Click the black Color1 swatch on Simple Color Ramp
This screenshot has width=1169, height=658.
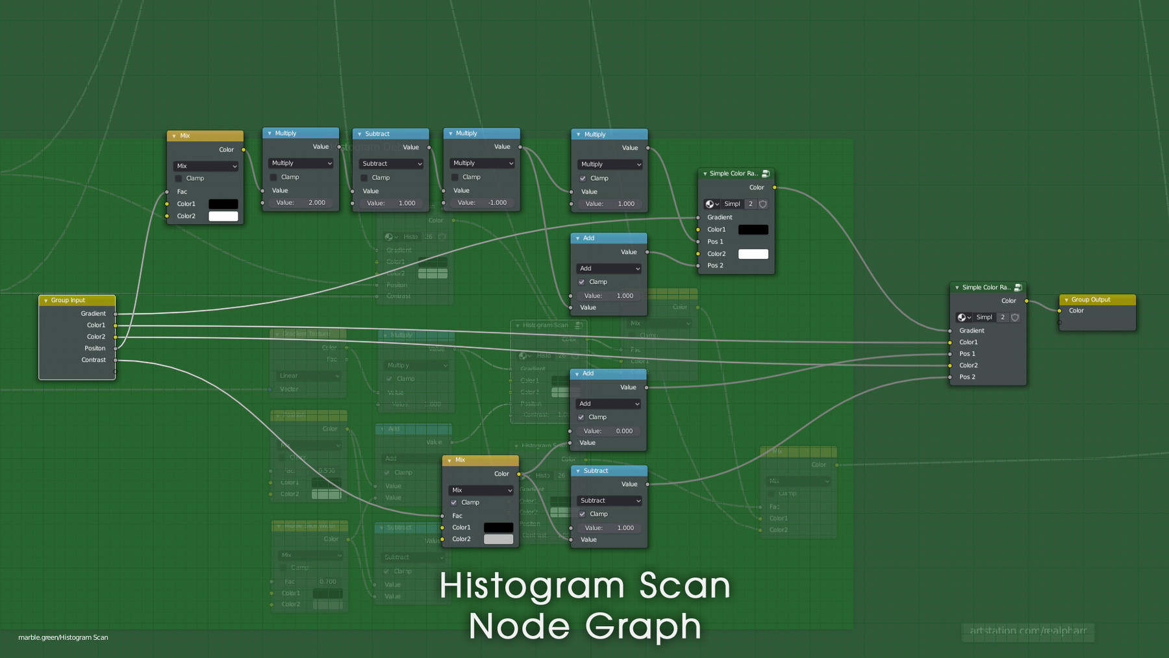[x=753, y=229]
